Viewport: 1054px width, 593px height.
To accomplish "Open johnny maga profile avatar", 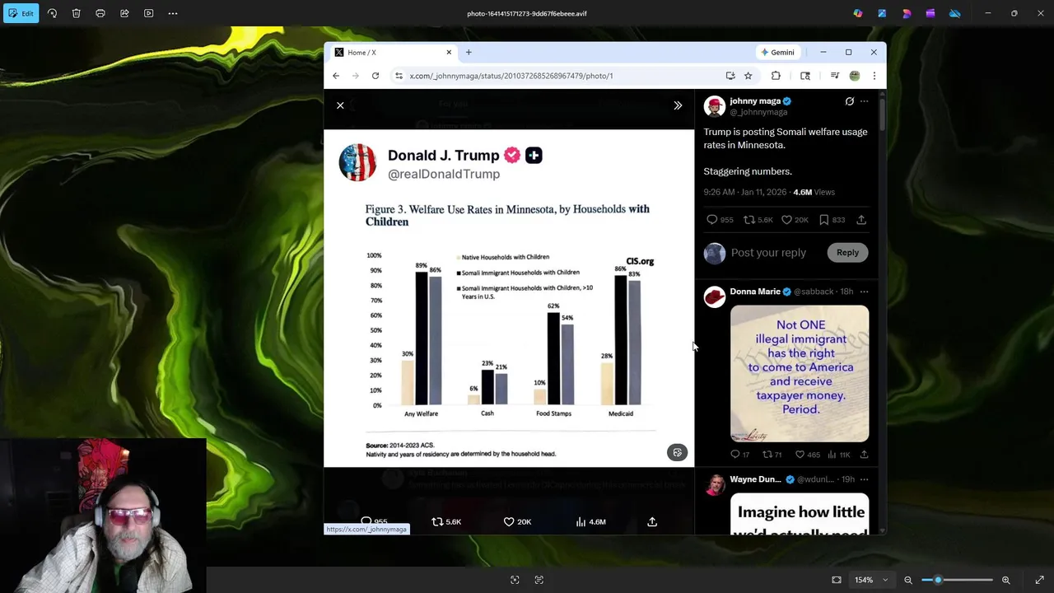I will (714, 106).
